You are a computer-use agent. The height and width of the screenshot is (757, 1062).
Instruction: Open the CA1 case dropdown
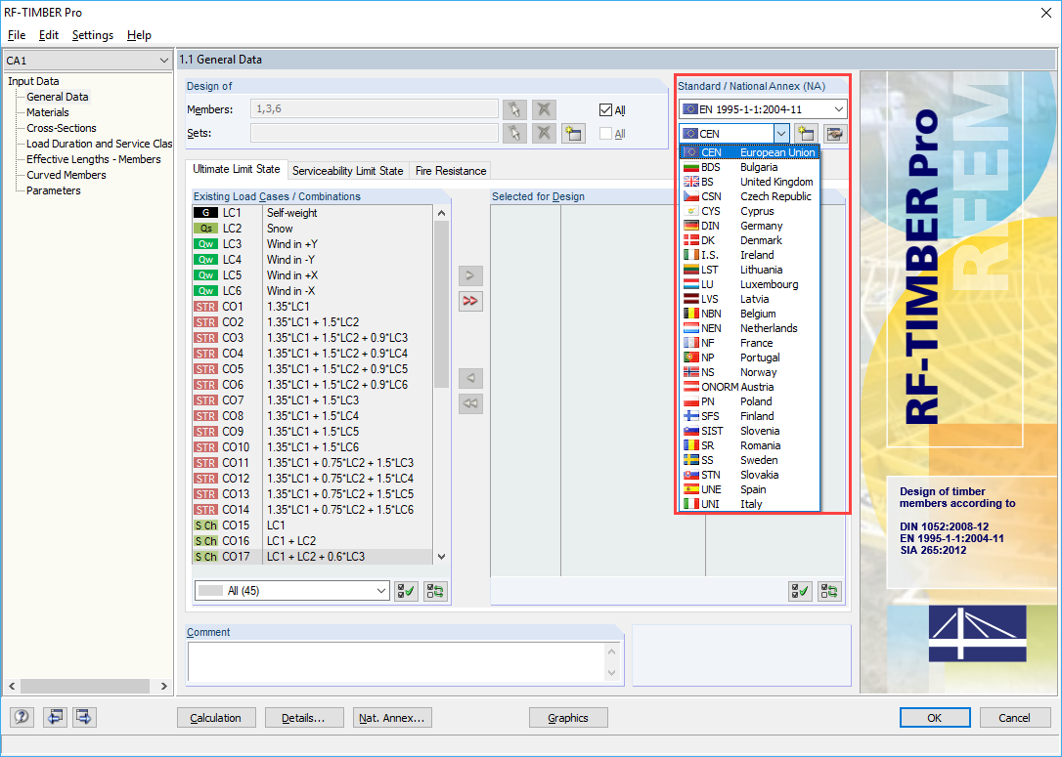pyautogui.click(x=164, y=61)
